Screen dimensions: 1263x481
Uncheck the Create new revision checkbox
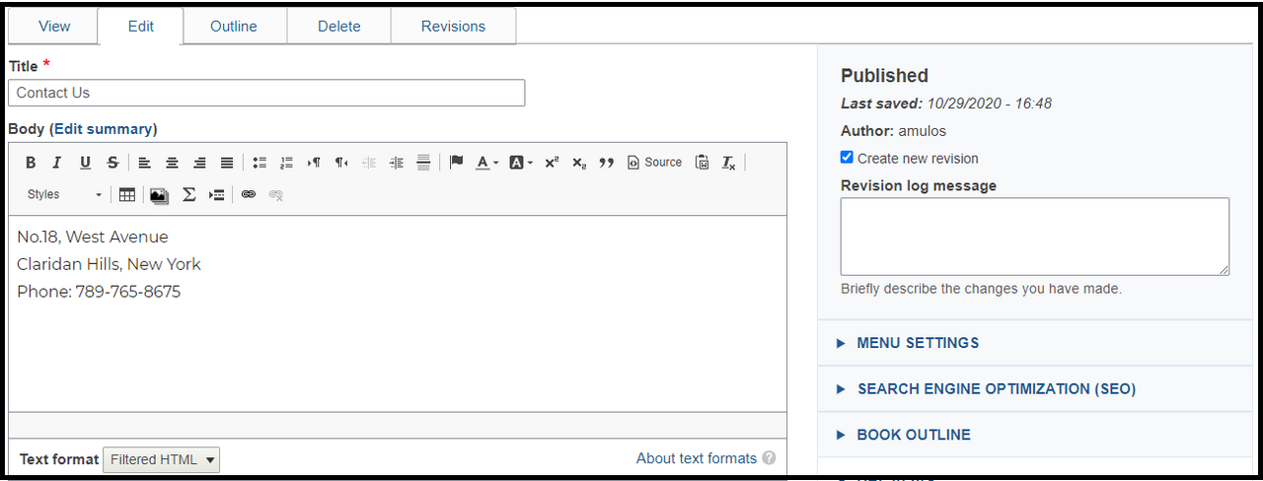(x=847, y=158)
